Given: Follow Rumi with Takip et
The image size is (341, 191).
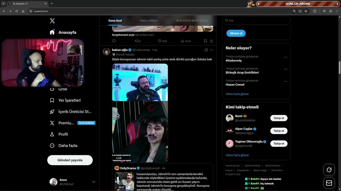Looking at the screenshot, I should (279, 118).
